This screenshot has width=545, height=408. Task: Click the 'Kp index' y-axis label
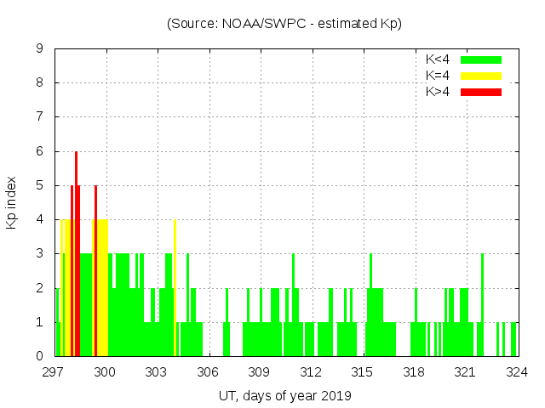pyautogui.click(x=12, y=202)
